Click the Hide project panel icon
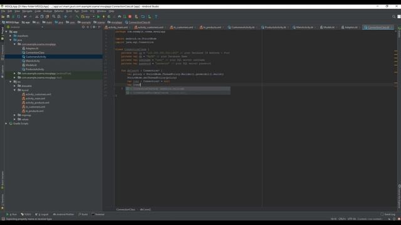The image size is (401, 225). 100,27
